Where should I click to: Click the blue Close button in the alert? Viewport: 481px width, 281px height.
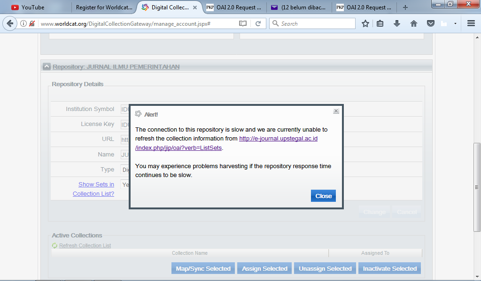(x=323, y=196)
